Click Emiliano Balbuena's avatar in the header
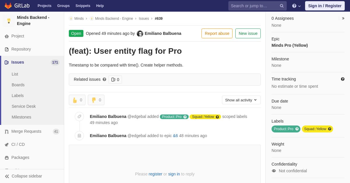Image resolution: width=350 pixels, height=183 pixels. click(140, 34)
